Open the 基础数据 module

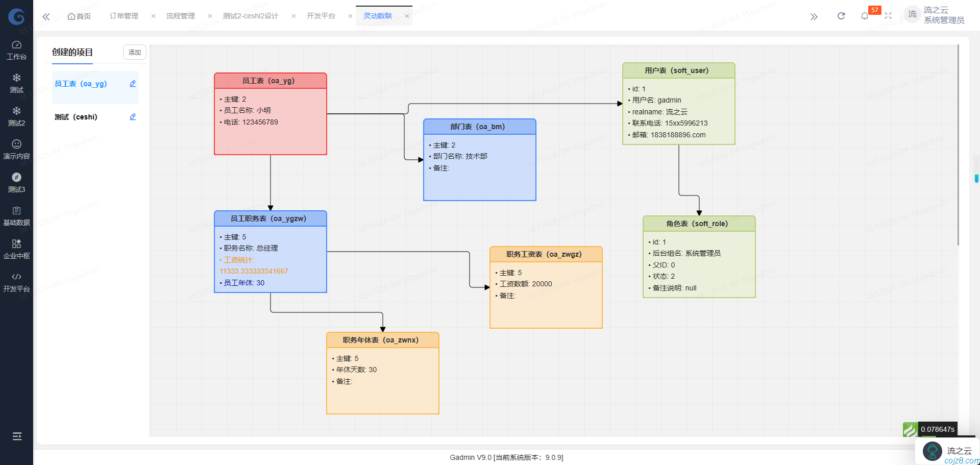[16, 215]
